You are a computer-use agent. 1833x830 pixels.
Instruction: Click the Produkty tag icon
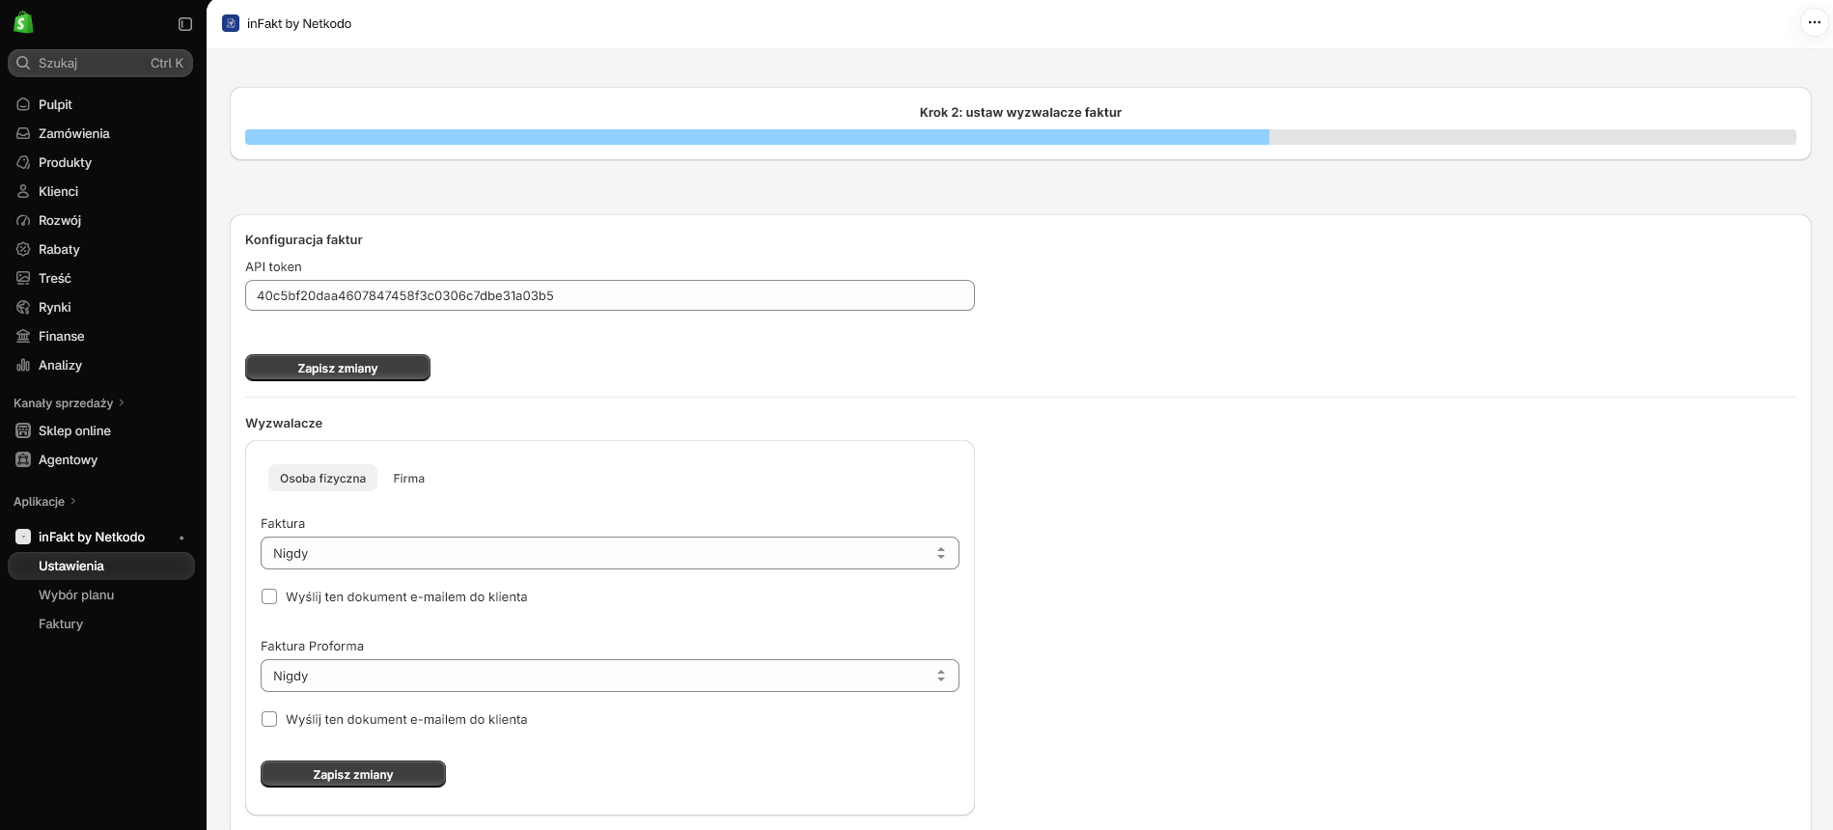pyautogui.click(x=23, y=162)
